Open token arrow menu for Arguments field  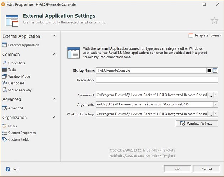tap(215, 104)
